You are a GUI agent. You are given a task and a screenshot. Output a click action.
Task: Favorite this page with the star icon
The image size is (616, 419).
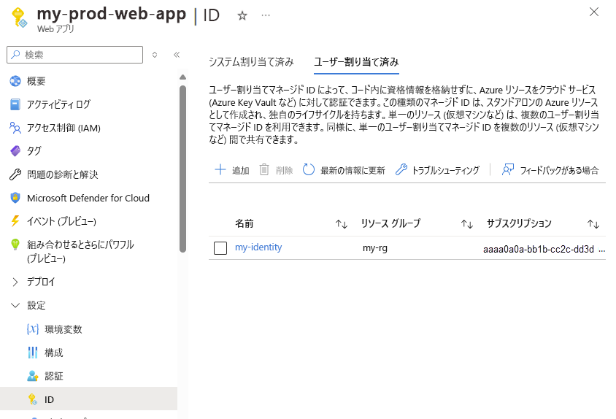point(242,16)
